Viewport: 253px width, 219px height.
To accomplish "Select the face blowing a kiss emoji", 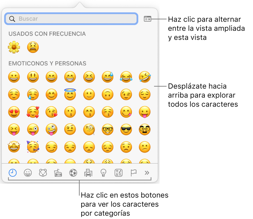I will [52, 112].
